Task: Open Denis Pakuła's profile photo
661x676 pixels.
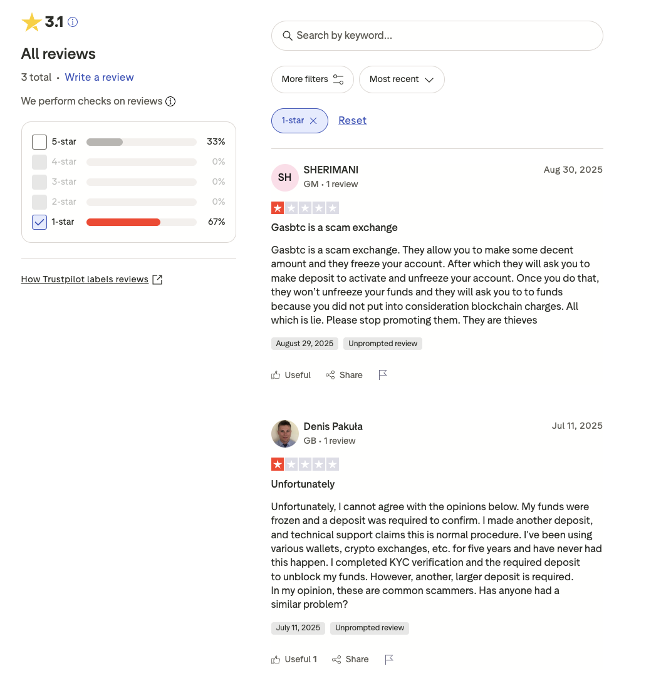Action: [284, 434]
